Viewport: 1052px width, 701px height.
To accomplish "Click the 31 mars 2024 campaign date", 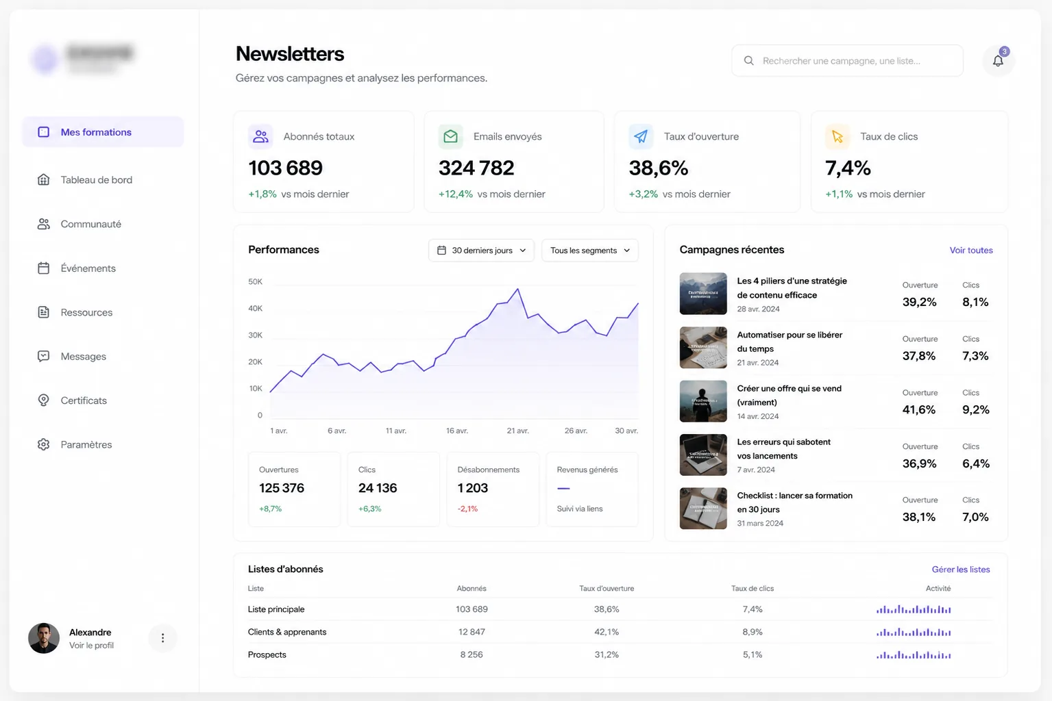I will [760, 524].
